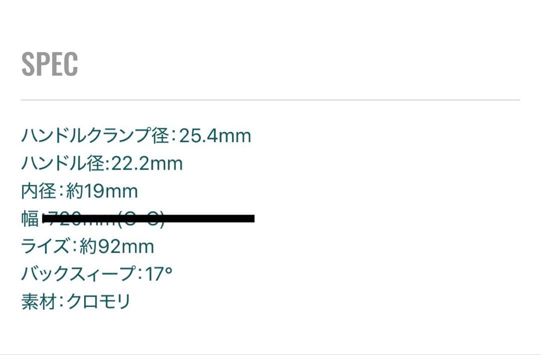Click the mm unit after 25.4
Screen dimensions: 541x355
[235, 136]
